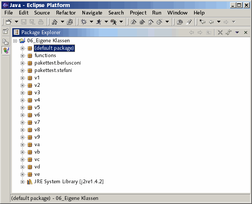Image resolution: width=252 pixels, height=204 pixels.
Task: Click the Collapse All icon in Package Explorer
Action: tap(220, 33)
